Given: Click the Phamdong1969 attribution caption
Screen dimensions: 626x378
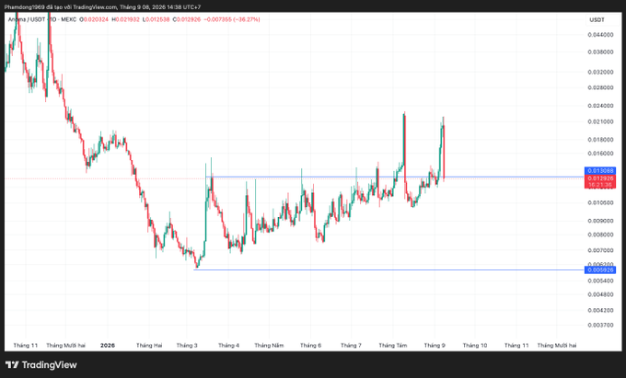Looking at the screenshot, I should pyautogui.click(x=102, y=7).
